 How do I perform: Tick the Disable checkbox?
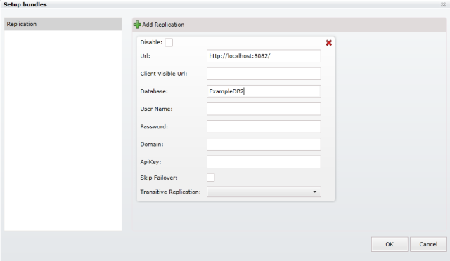coord(169,42)
